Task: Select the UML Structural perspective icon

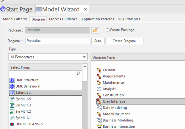Action: tap(12, 80)
